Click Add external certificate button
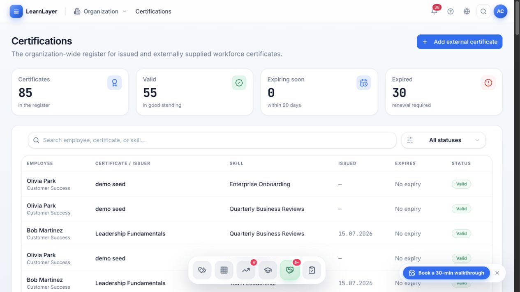 tap(460, 42)
